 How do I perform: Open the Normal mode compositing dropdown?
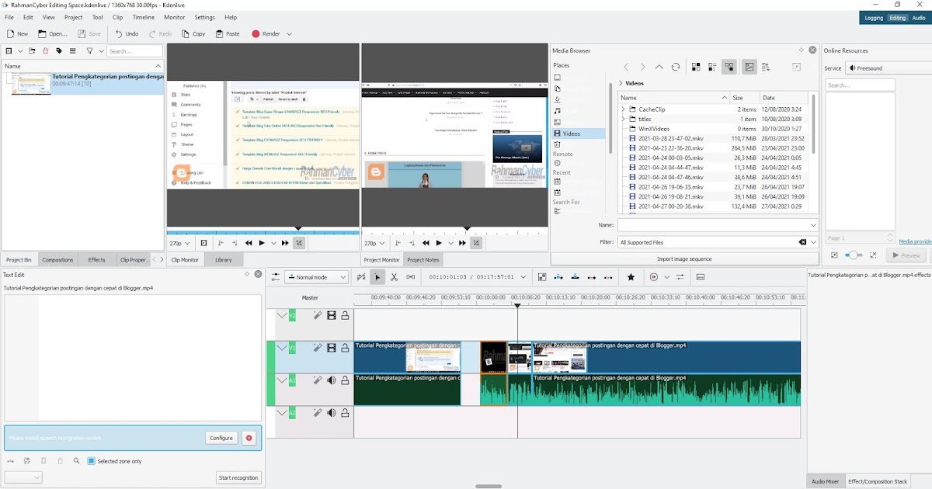[x=316, y=276]
